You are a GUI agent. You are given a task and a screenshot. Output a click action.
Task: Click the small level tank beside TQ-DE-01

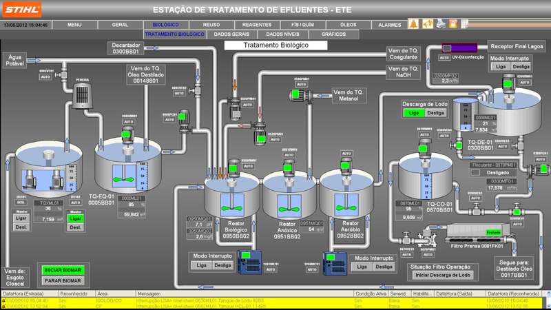coord(465,114)
